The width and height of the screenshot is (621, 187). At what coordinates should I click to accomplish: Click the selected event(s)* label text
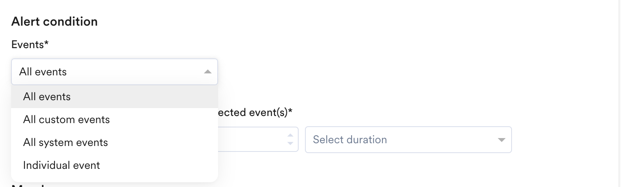click(255, 112)
